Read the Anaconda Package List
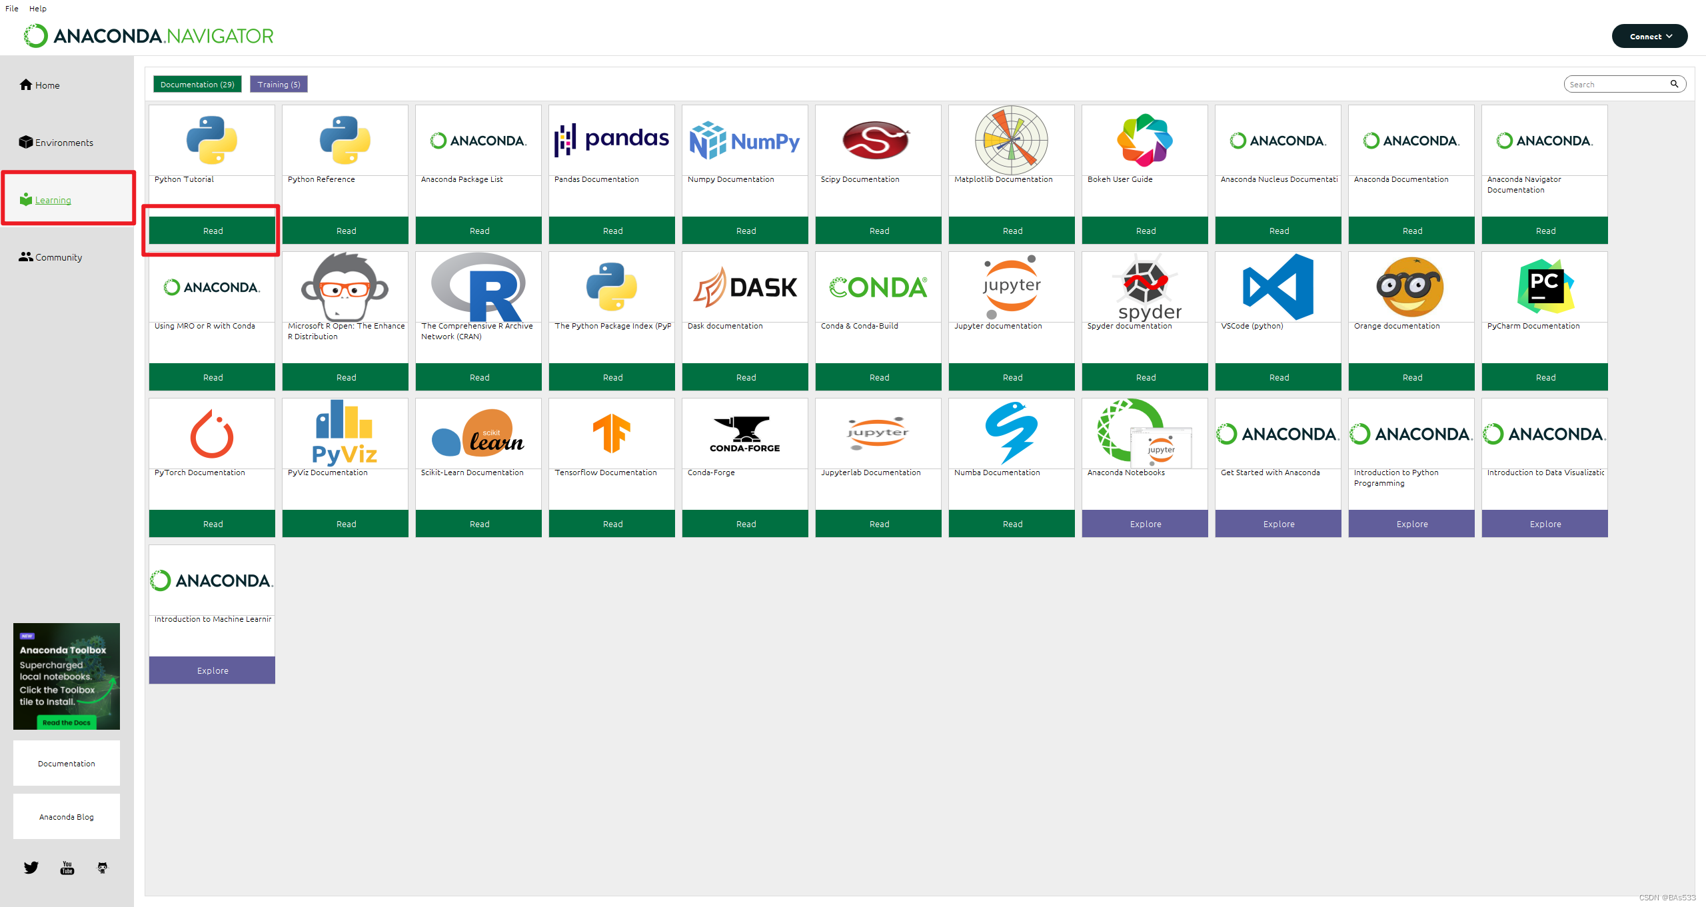This screenshot has width=1706, height=907. tap(478, 231)
